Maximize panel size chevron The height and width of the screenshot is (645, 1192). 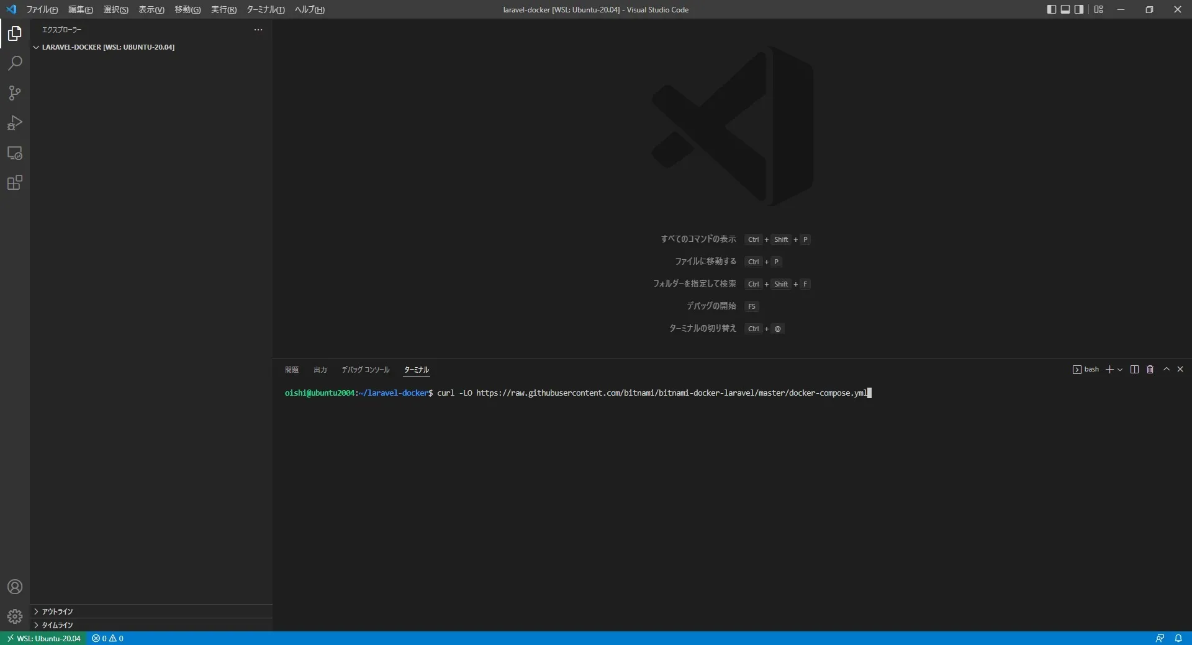pyautogui.click(x=1167, y=369)
